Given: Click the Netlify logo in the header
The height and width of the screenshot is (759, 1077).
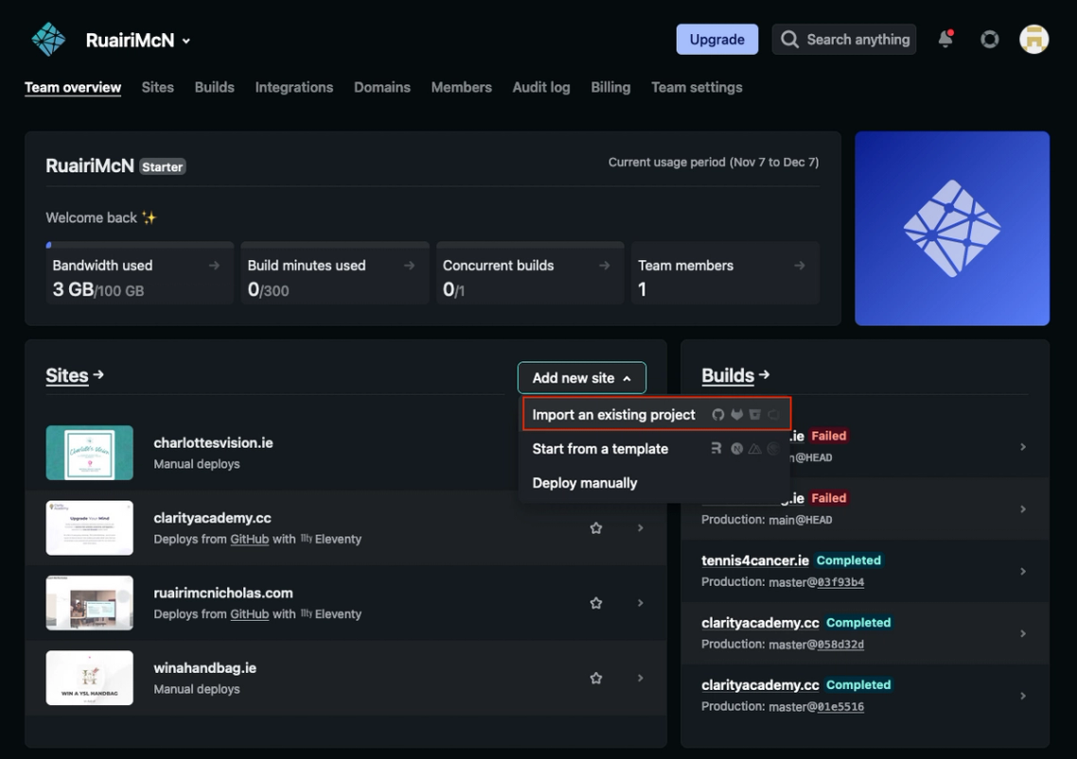Looking at the screenshot, I should 48,40.
